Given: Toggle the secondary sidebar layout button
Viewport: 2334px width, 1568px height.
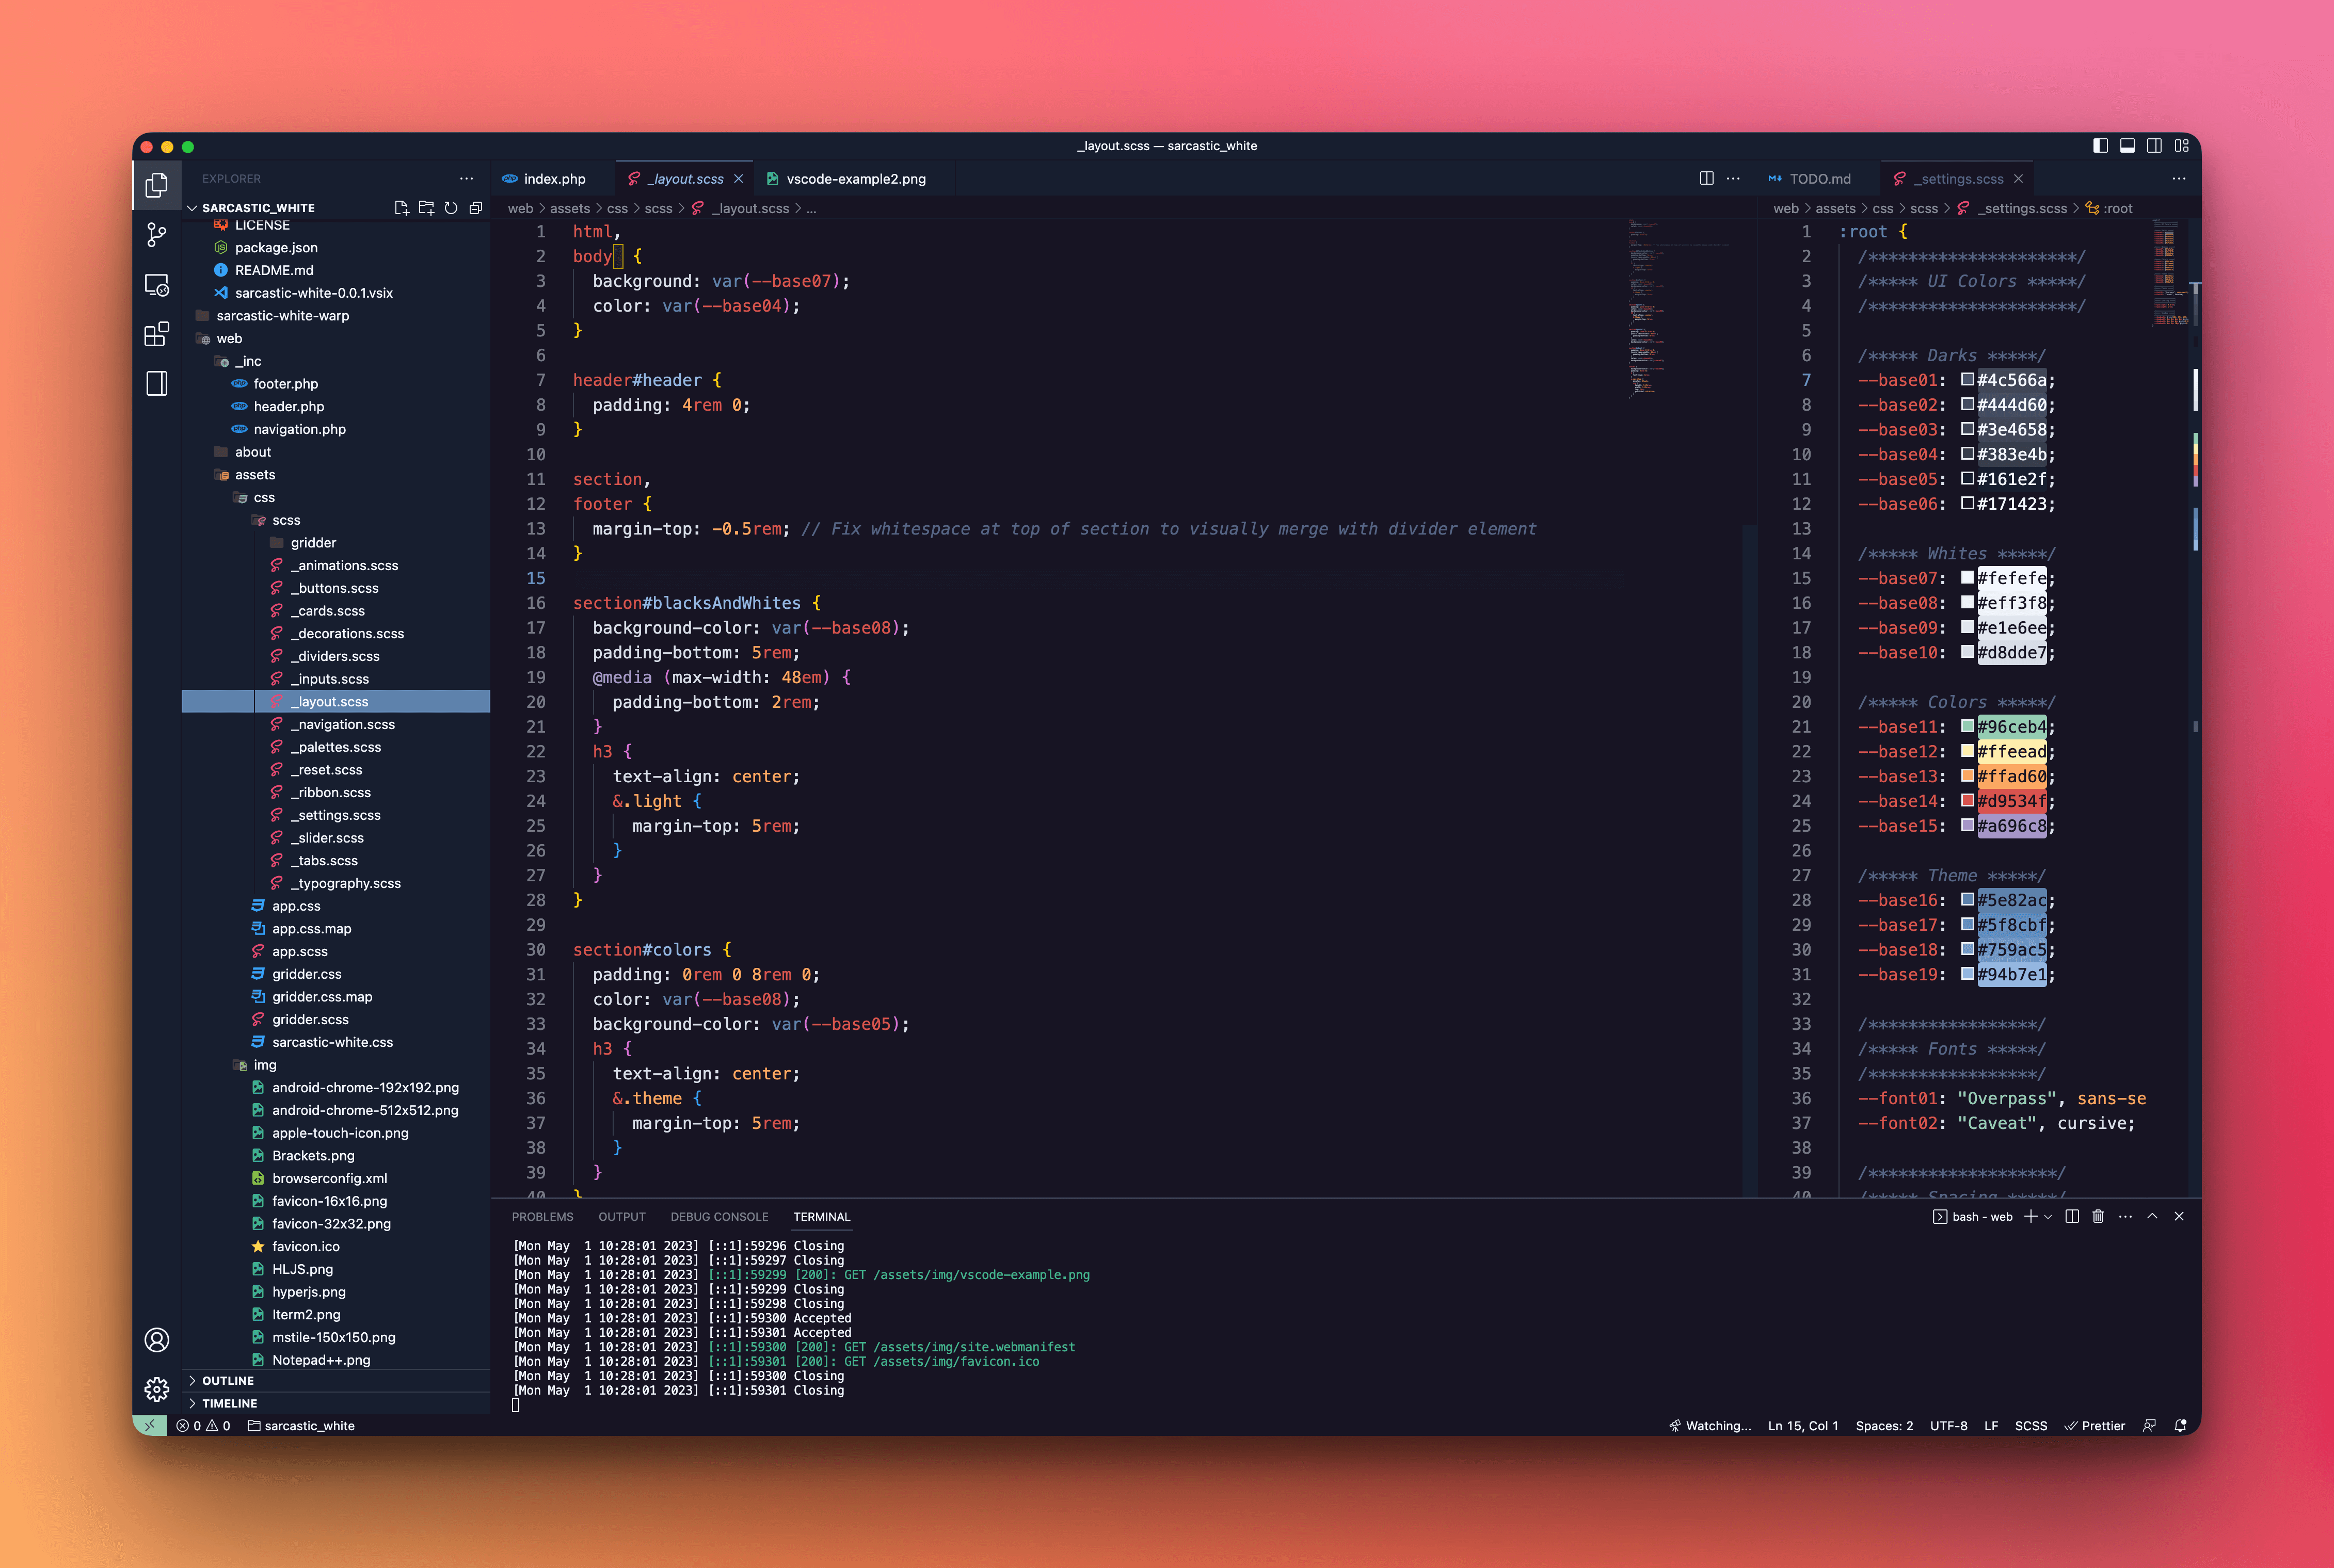Looking at the screenshot, I should [2154, 146].
